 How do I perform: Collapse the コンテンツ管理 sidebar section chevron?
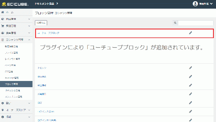(29, 40)
